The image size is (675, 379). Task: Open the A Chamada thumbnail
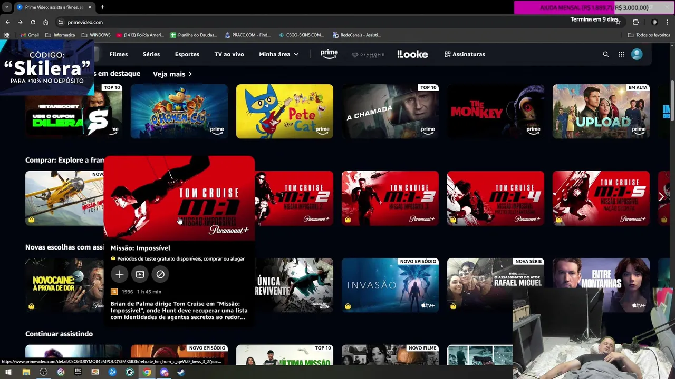[390, 112]
